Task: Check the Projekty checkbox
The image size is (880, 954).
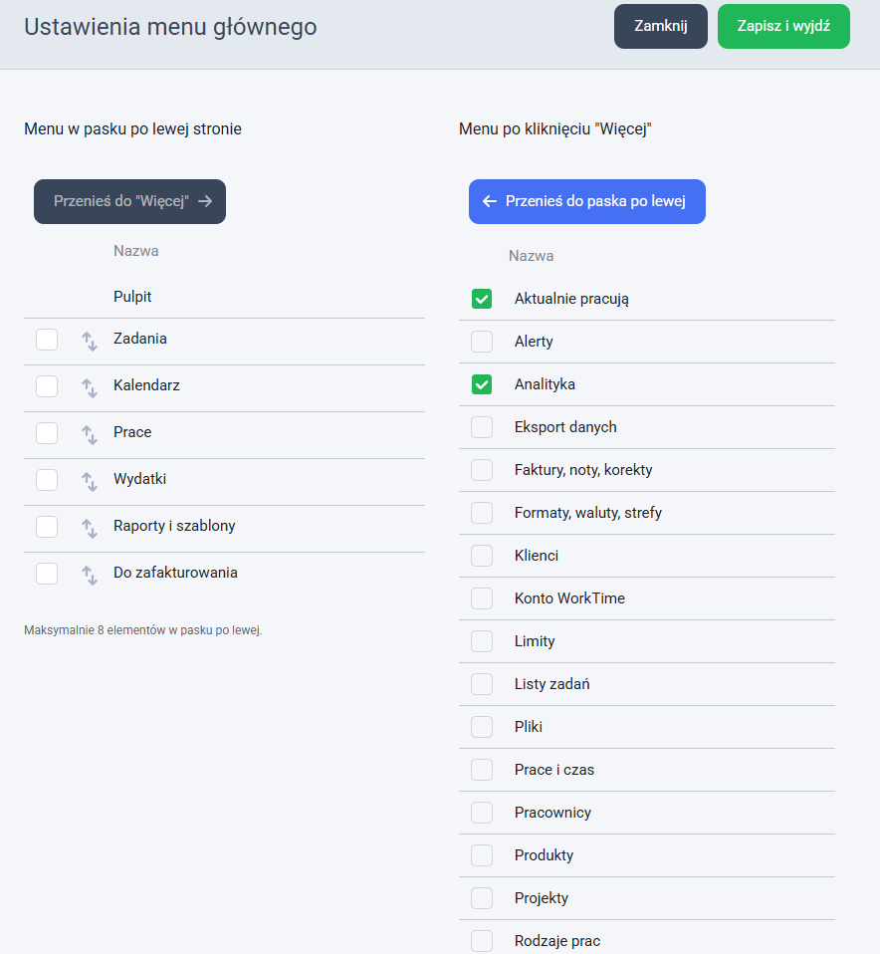Action: coord(482,898)
